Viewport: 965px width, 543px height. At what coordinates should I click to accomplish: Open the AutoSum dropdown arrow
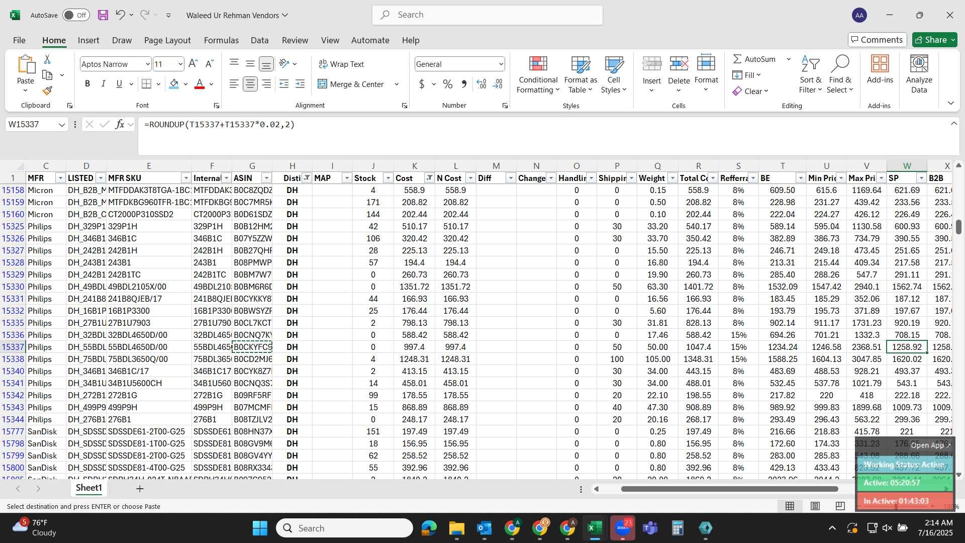pos(789,59)
